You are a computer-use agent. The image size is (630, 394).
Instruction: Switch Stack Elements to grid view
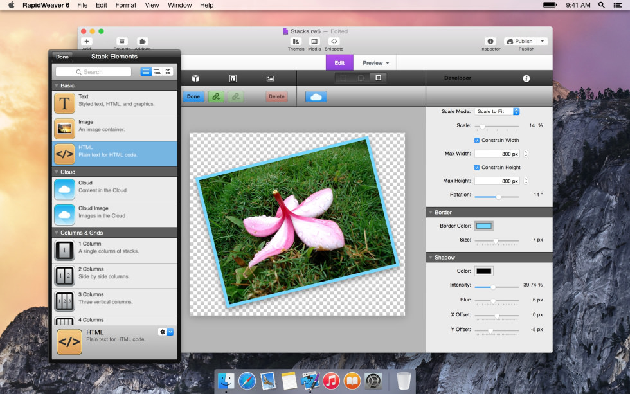point(168,71)
